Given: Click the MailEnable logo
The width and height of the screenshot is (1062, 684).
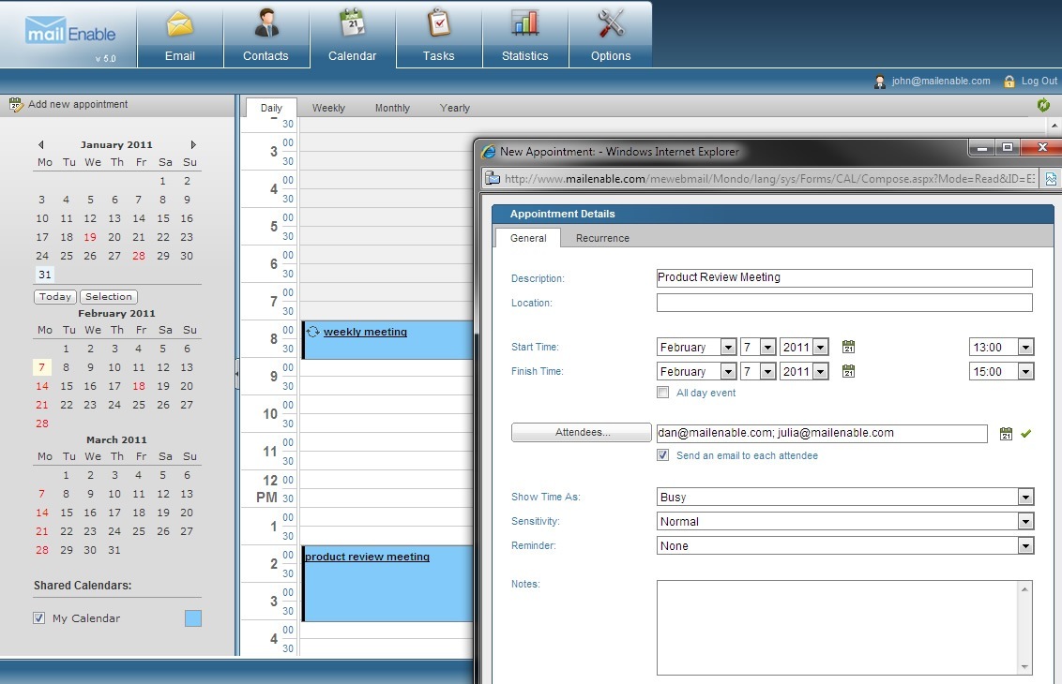Looking at the screenshot, I should point(69,31).
